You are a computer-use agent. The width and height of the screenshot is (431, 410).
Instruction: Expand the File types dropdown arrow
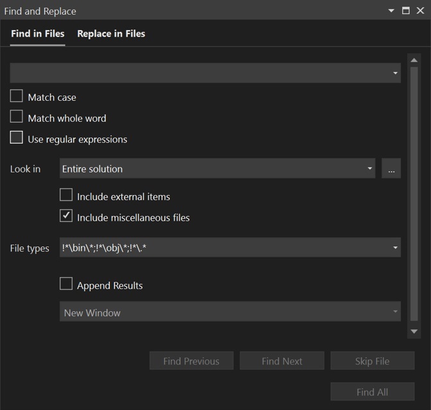coord(395,248)
